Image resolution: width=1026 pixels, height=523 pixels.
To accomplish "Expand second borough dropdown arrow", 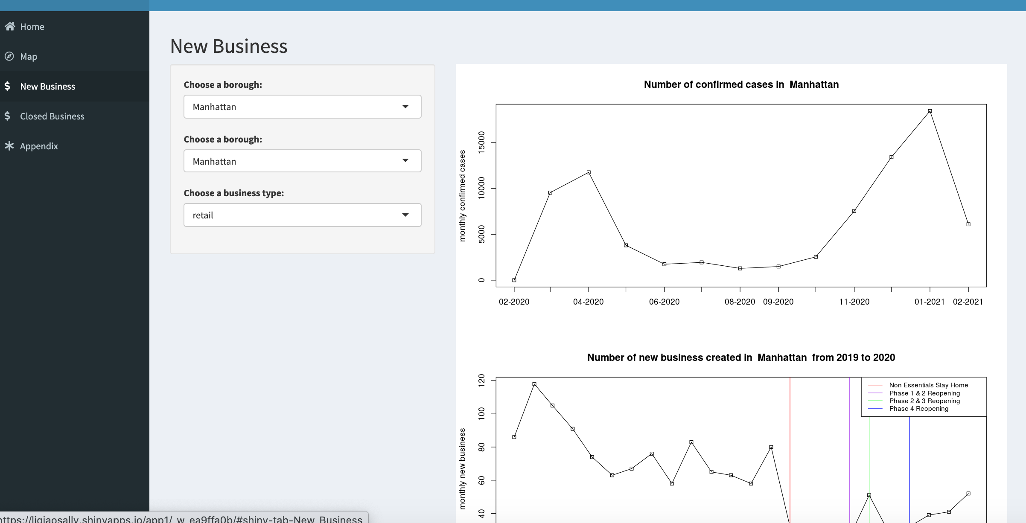I will point(405,161).
